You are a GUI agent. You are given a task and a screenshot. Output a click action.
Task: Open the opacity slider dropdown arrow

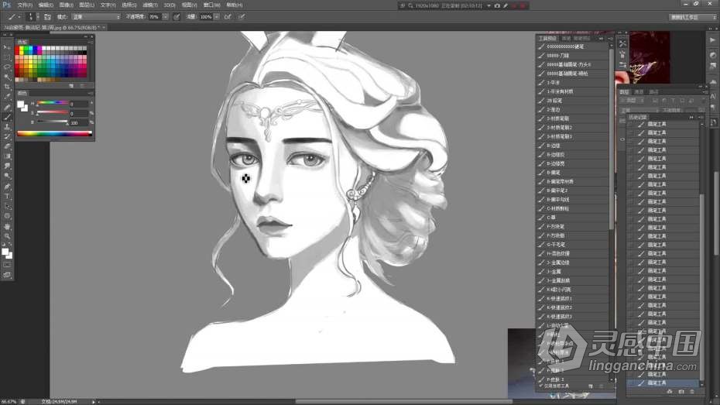165,16
